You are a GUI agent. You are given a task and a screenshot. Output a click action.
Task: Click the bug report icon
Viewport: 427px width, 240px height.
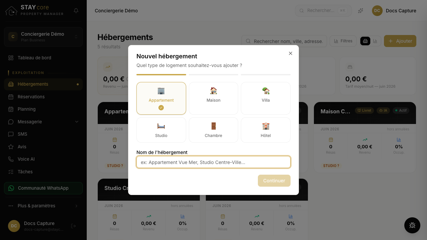pyautogui.click(x=412, y=225)
